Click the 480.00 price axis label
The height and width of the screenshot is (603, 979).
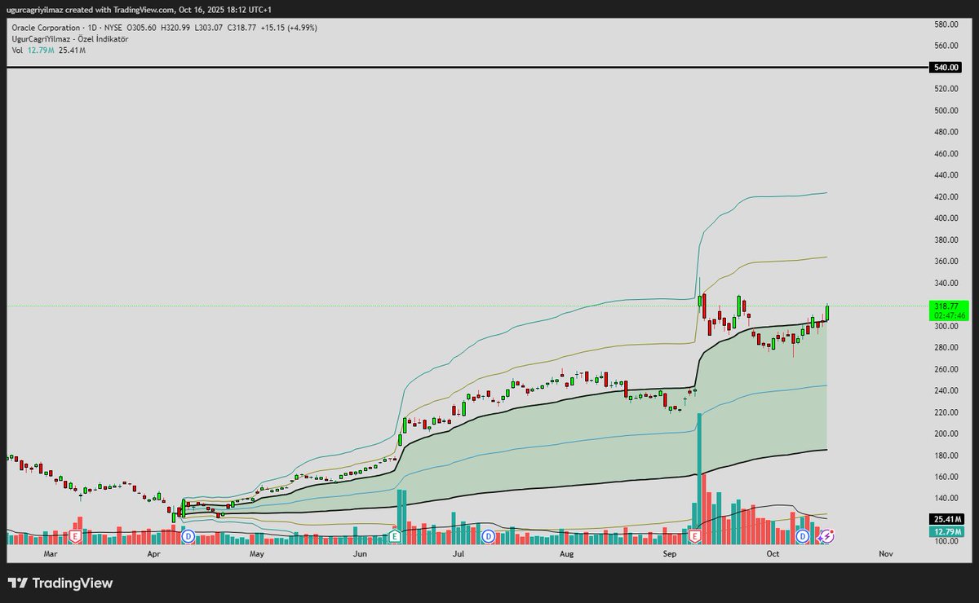click(x=946, y=132)
